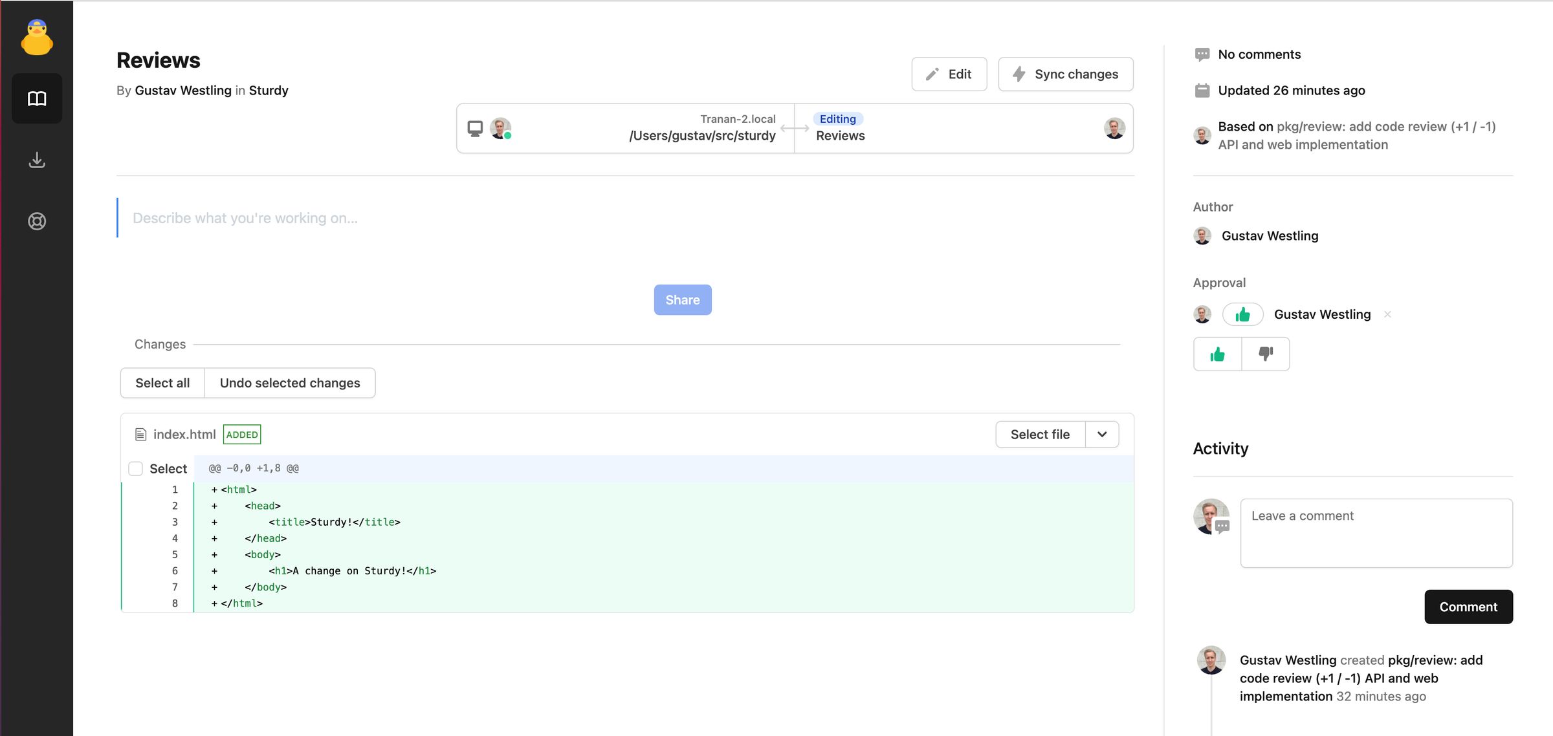Click the green thumbs-up badge beside Gustav Westling

pos(1242,314)
